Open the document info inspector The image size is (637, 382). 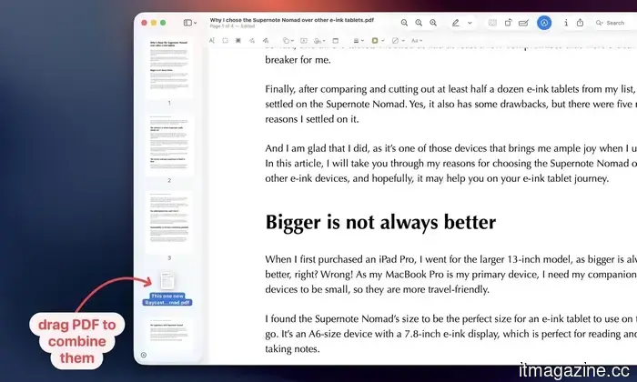pos(566,23)
